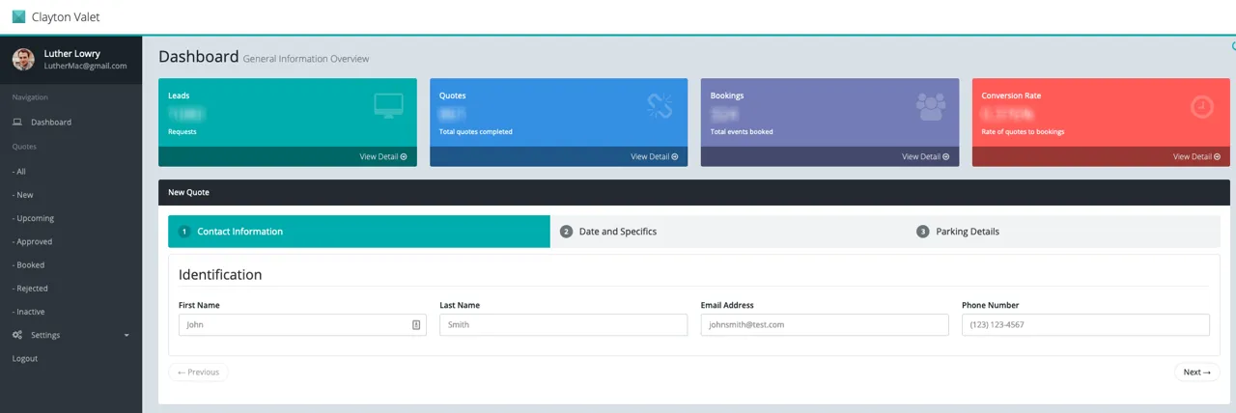
Task: Click the clock icon on Conversion Rate card
Action: [1202, 106]
